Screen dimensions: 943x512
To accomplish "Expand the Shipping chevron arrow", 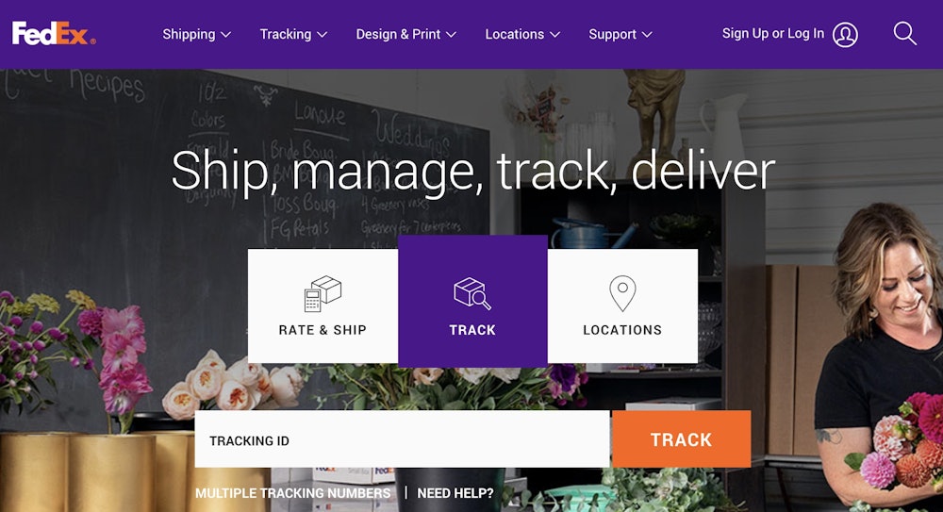I will point(226,35).
